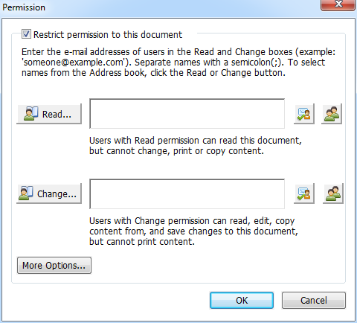Open the address book via Change button

pyautogui.click(x=49, y=194)
